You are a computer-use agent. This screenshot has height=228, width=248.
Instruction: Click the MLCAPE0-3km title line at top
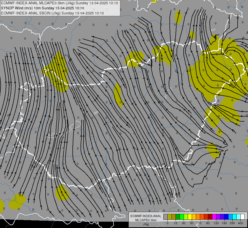click(60, 3)
